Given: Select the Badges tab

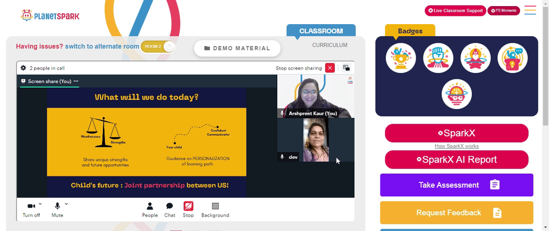Looking at the screenshot, I should [410, 31].
